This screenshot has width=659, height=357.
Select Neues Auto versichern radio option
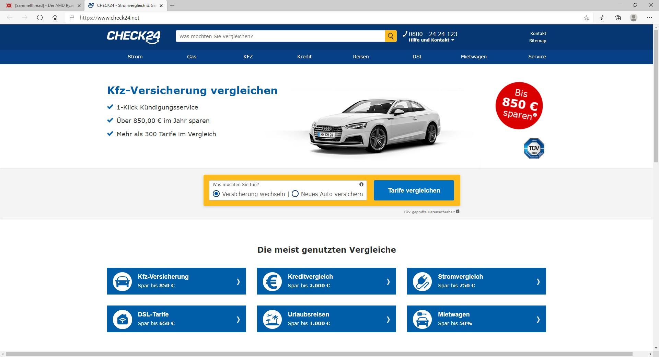coord(295,194)
